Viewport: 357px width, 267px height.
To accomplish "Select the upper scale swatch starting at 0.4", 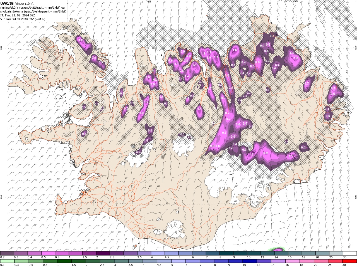I will click(35, 253).
